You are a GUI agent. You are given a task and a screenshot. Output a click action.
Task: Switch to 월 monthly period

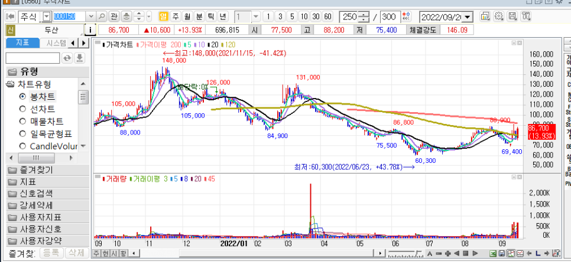pyautogui.click(x=187, y=17)
